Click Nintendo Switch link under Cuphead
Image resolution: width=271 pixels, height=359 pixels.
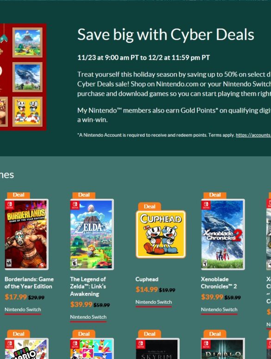click(154, 302)
